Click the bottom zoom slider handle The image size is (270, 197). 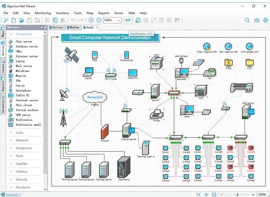237,195
